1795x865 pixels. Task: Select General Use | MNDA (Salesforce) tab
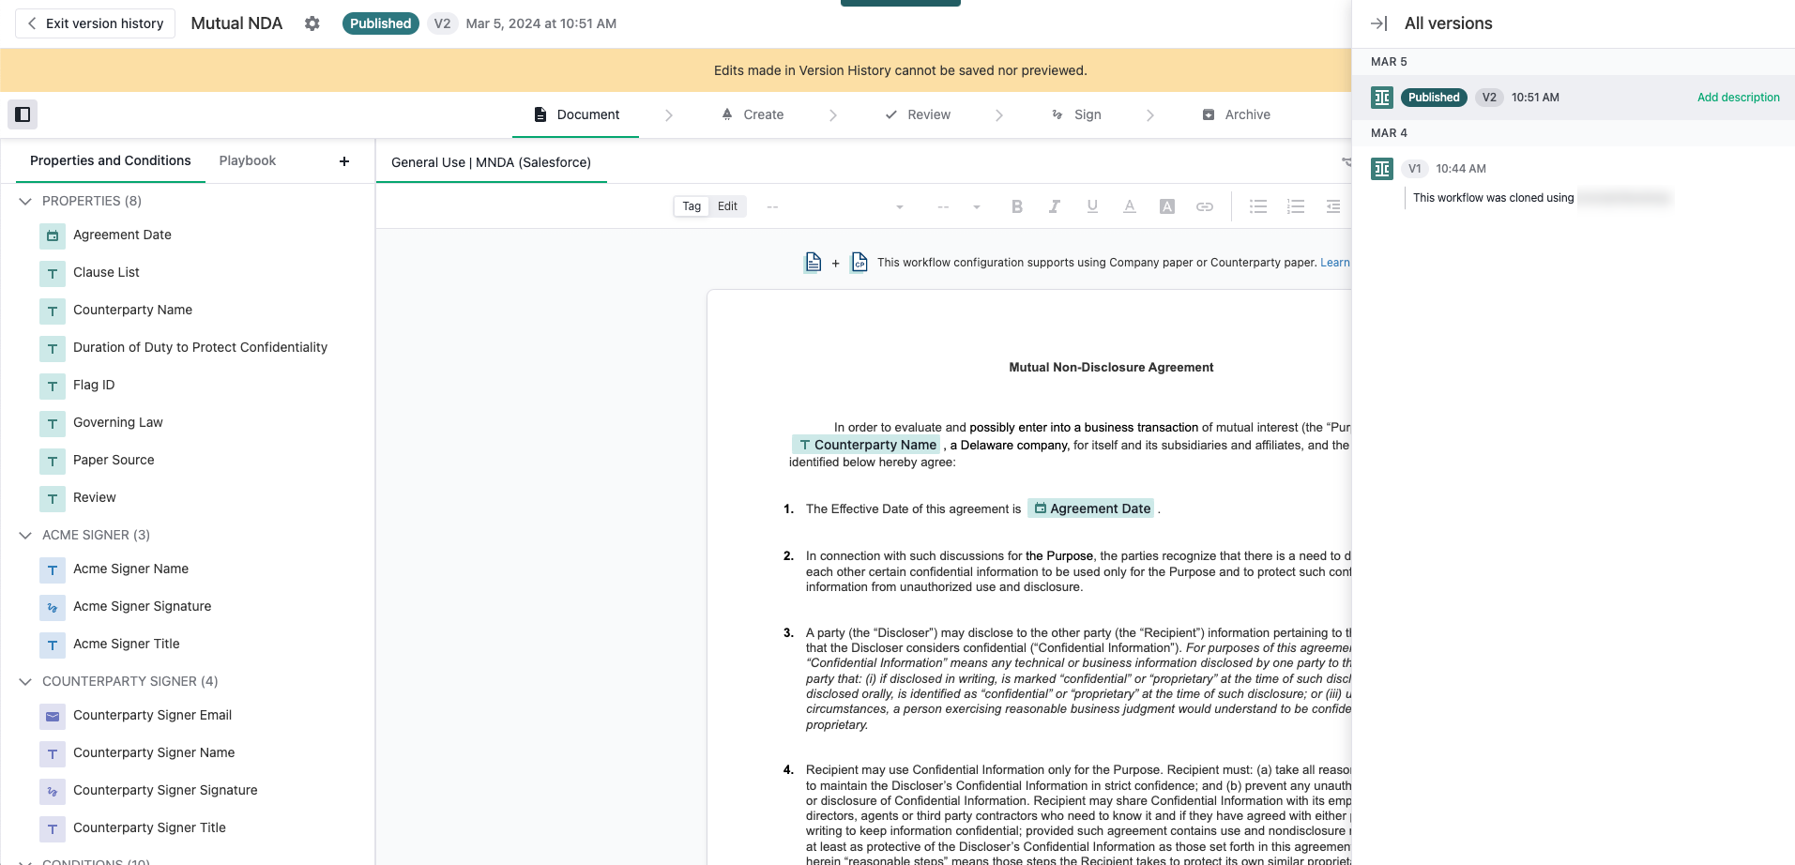pos(491,162)
